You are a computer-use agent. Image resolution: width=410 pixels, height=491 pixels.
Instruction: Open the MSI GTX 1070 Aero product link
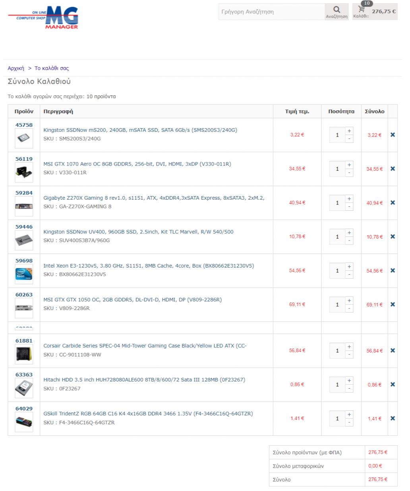[x=137, y=164]
